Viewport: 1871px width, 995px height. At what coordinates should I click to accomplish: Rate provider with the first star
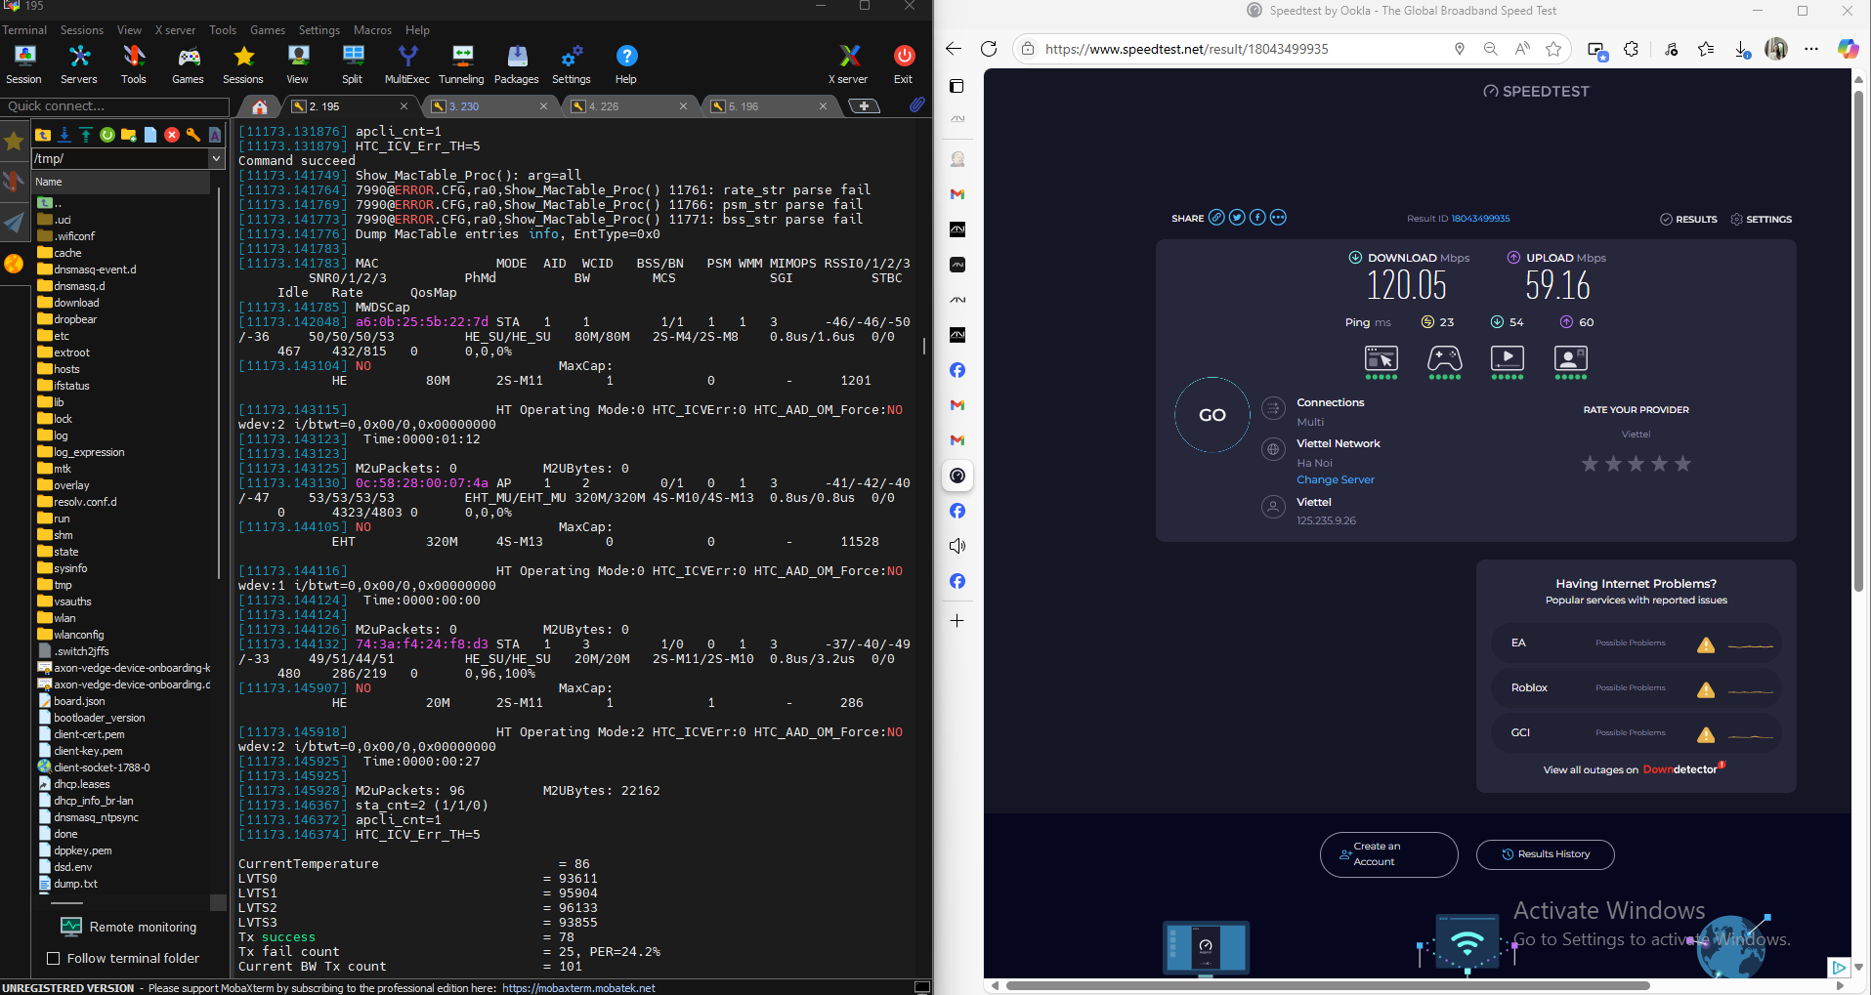pyautogui.click(x=1590, y=464)
